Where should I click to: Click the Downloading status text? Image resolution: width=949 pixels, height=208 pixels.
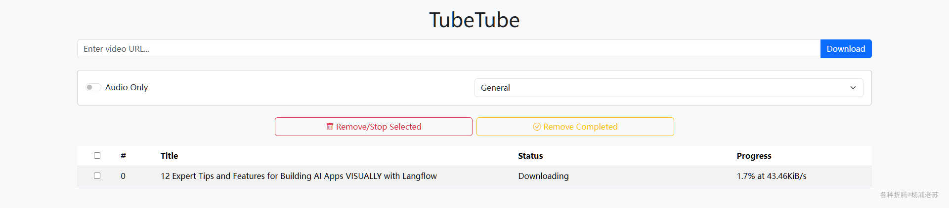pyautogui.click(x=543, y=176)
